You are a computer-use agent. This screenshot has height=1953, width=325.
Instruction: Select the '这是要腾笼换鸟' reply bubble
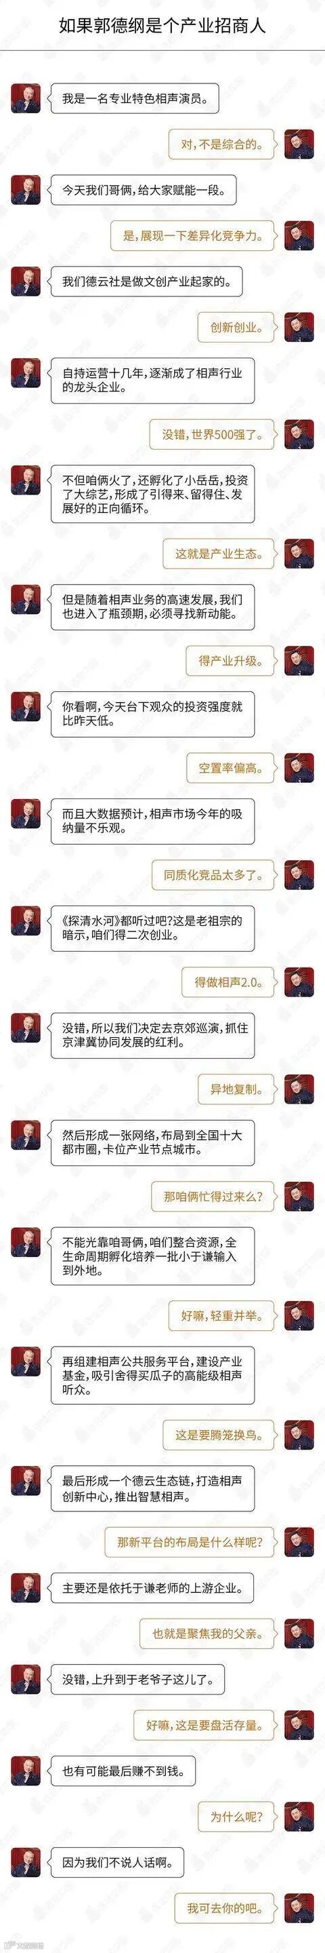[x=218, y=1435]
